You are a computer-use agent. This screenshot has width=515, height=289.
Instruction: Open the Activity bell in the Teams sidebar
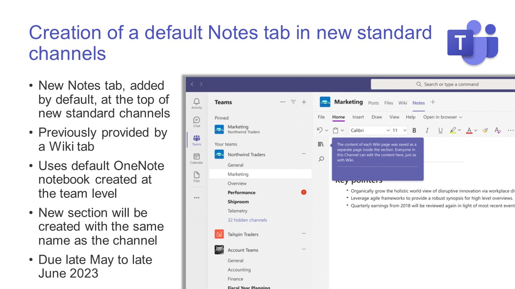[x=196, y=103]
